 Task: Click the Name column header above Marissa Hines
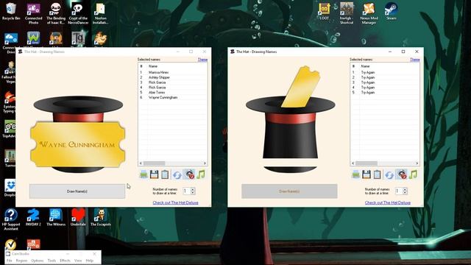point(153,66)
